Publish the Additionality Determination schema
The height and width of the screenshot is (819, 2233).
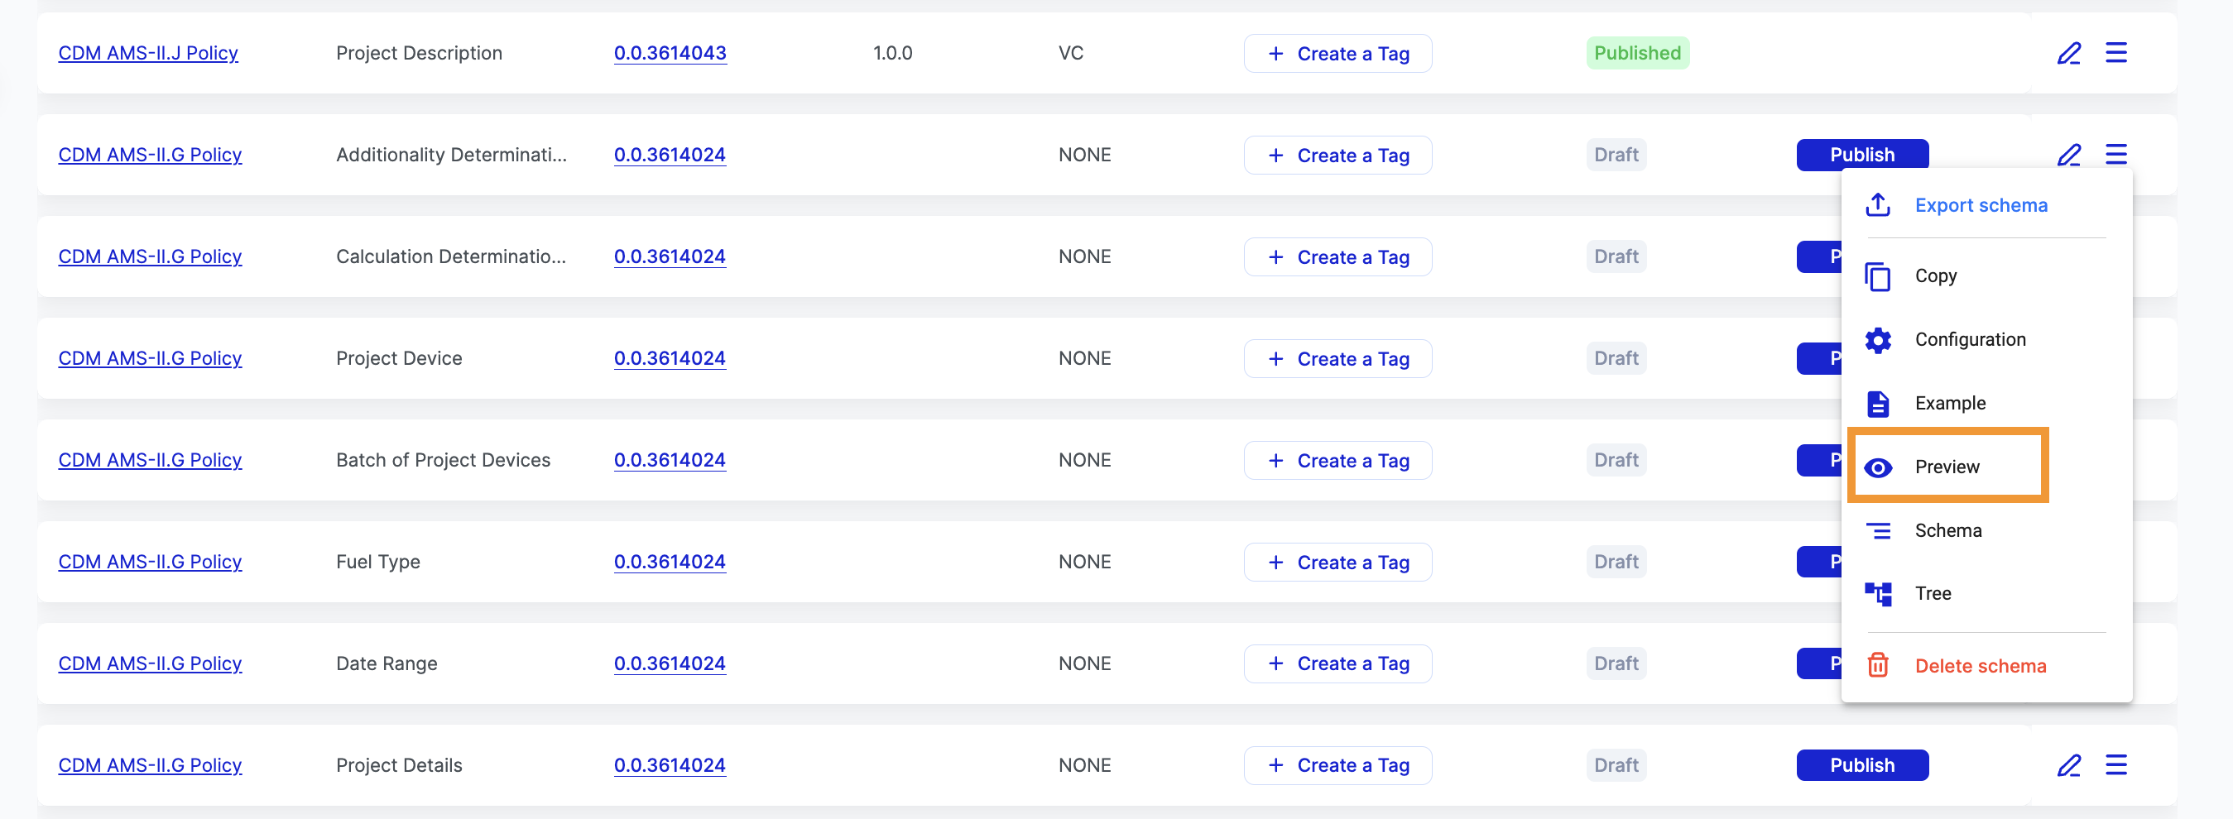click(x=1861, y=156)
